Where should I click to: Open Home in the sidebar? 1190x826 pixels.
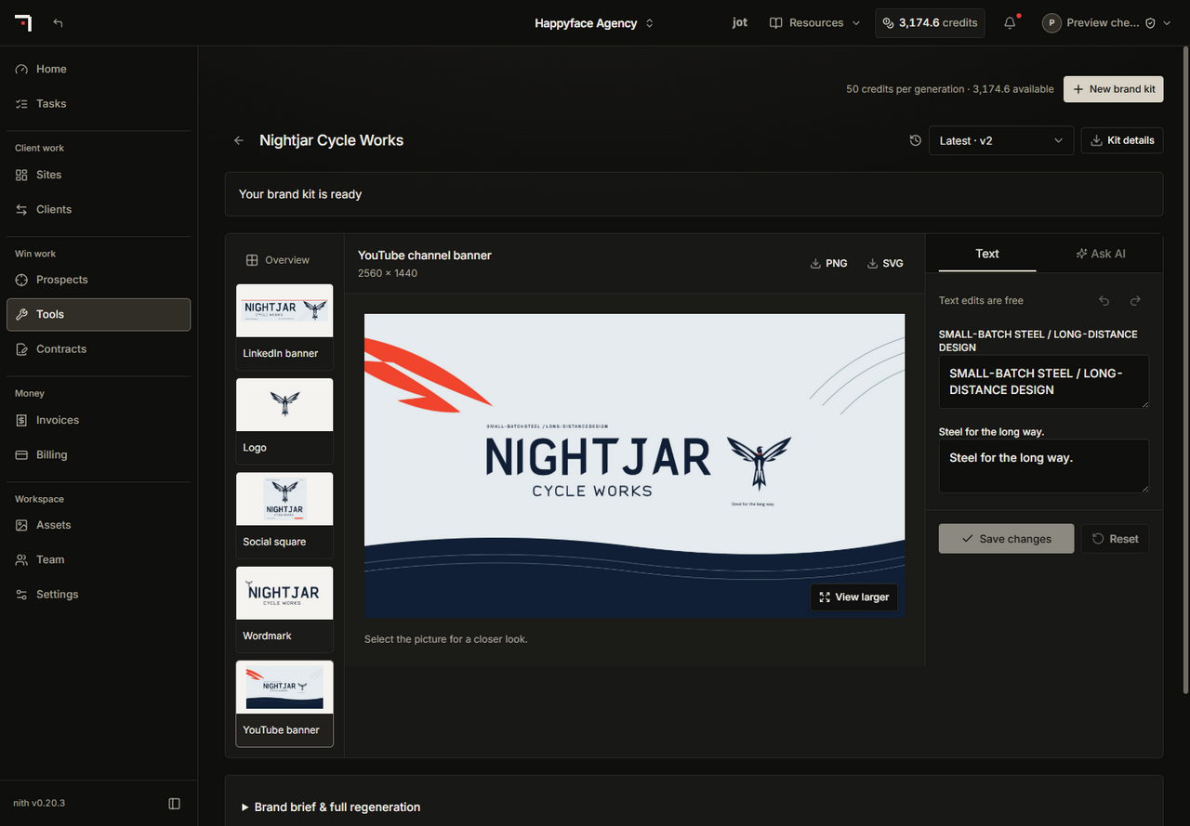pyautogui.click(x=99, y=69)
